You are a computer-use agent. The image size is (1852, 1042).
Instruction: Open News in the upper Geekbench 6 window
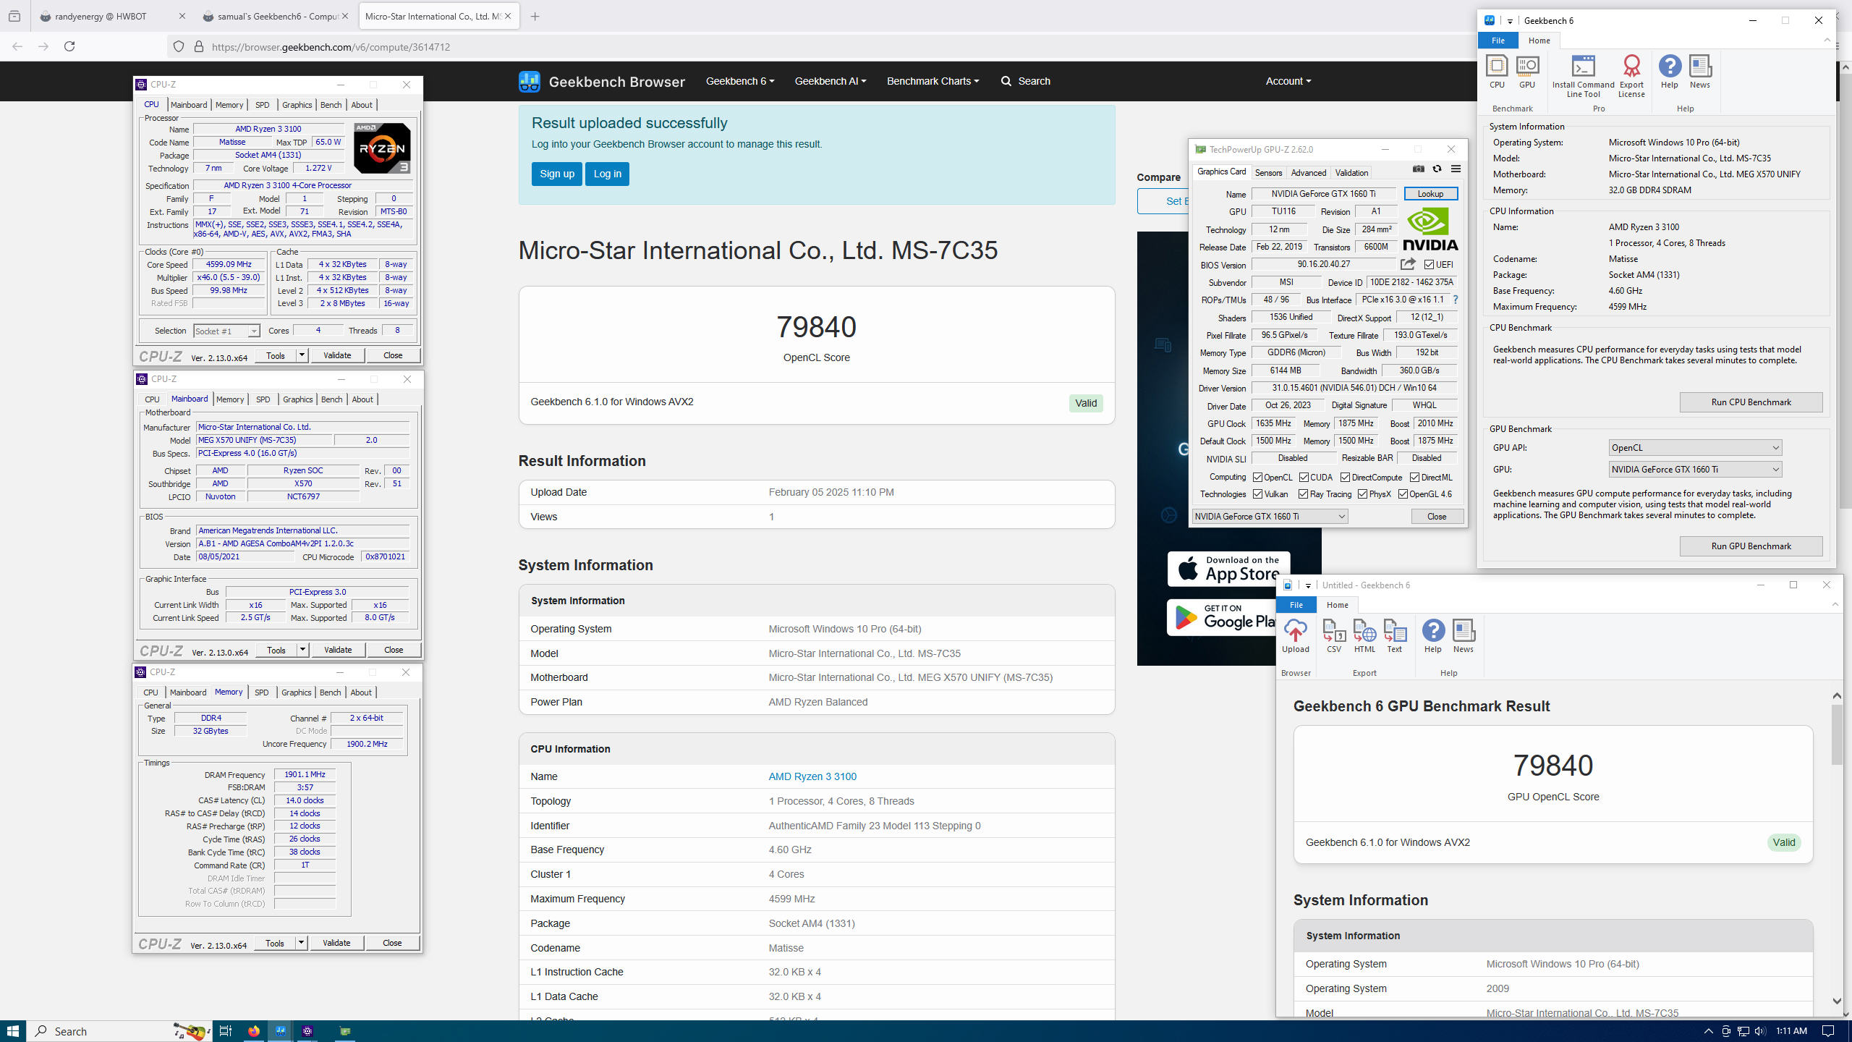1699,72
